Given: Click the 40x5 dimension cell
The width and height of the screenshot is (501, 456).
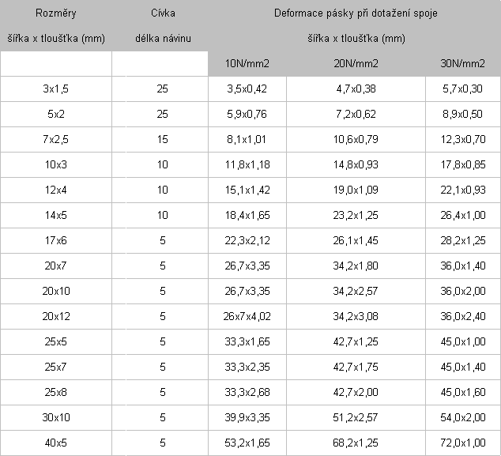Looking at the screenshot, I should pos(56,443).
